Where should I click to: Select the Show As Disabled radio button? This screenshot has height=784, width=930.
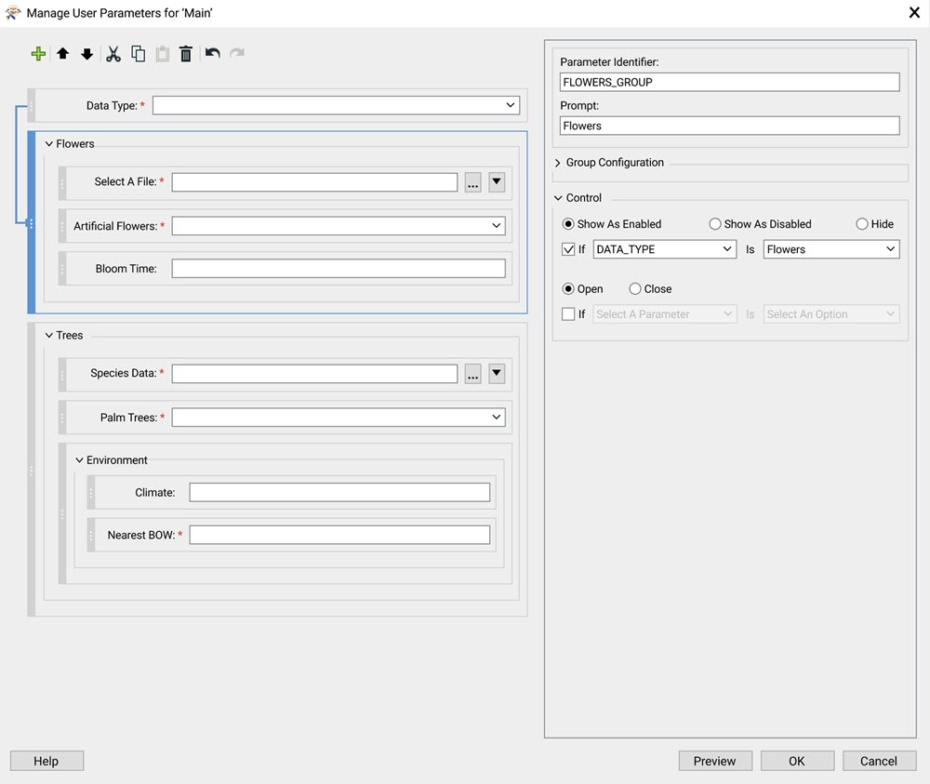point(715,224)
